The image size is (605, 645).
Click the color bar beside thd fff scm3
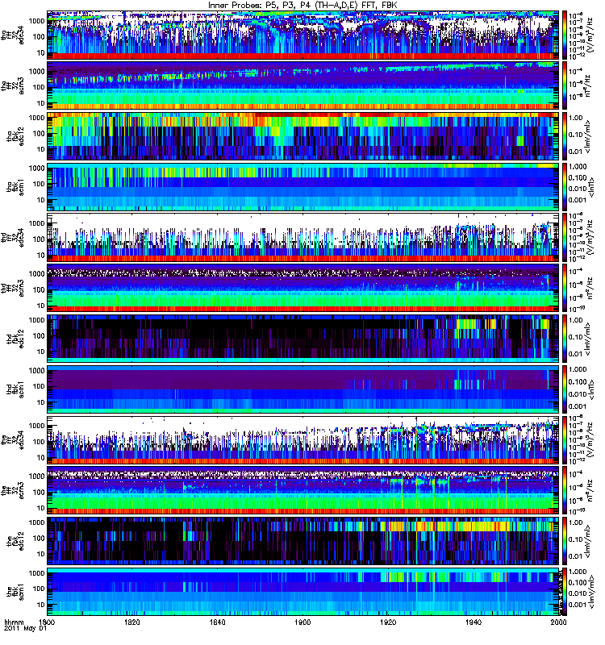(x=565, y=288)
